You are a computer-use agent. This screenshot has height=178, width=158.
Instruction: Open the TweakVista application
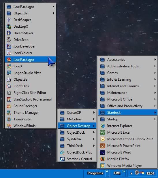[x=30, y=119]
